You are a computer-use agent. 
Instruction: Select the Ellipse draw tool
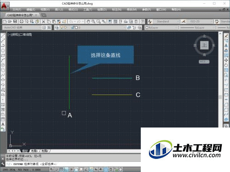(x=3, y=80)
